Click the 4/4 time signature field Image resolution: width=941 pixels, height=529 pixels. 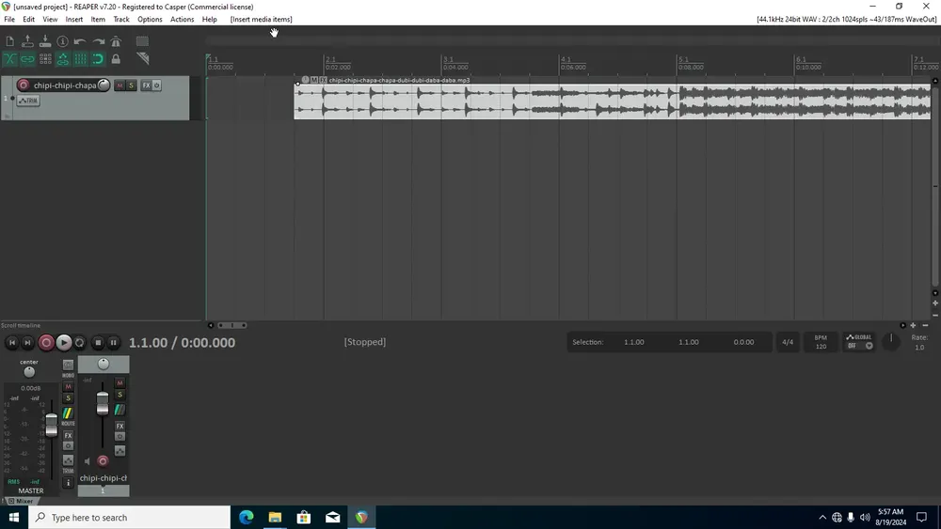pos(788,342)
